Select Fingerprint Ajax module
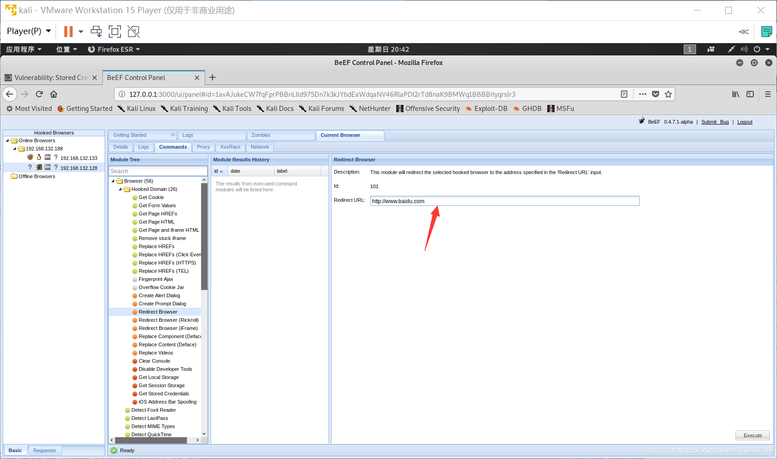 [156, 279]
